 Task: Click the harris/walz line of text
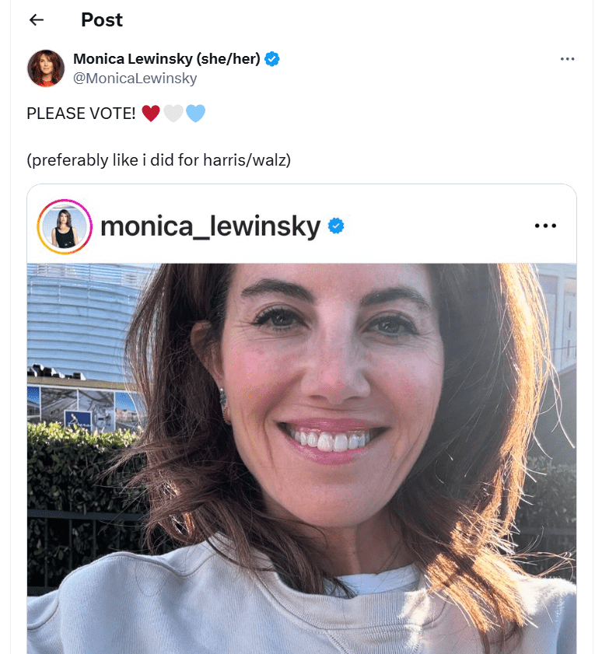(x=158, y=160)
